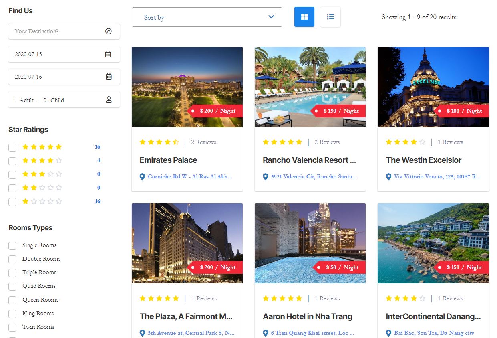The width and height of the screenshot is (497, 338).
Task: Click the 5921 Valencia Cir address link
Action: [314, 176]
